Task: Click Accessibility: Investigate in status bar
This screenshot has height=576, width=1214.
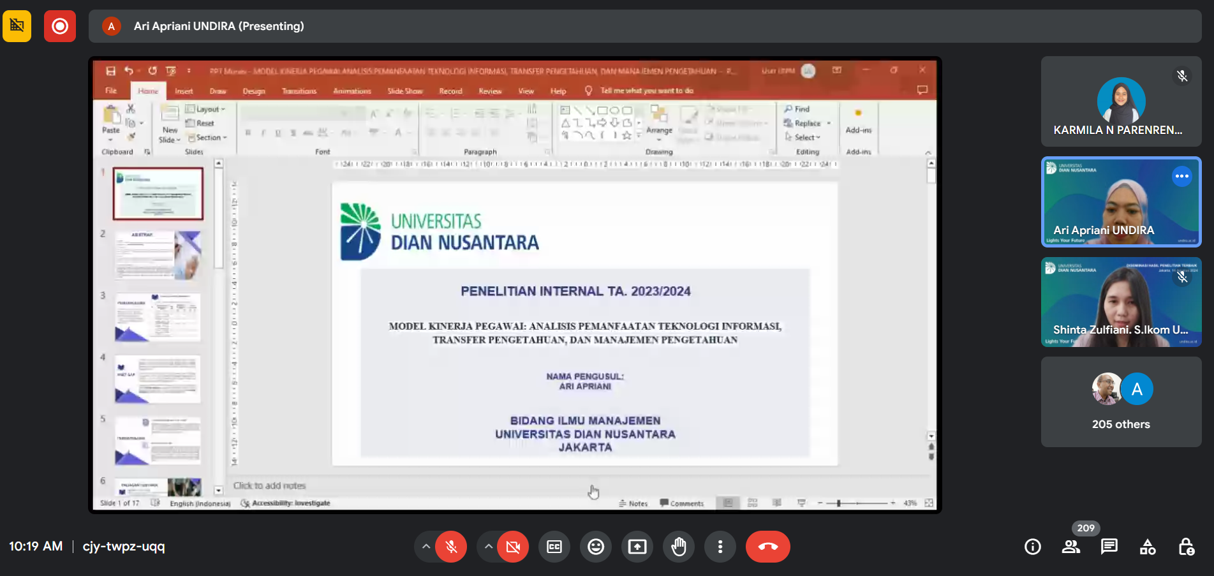Action: (x=286, y=503)
